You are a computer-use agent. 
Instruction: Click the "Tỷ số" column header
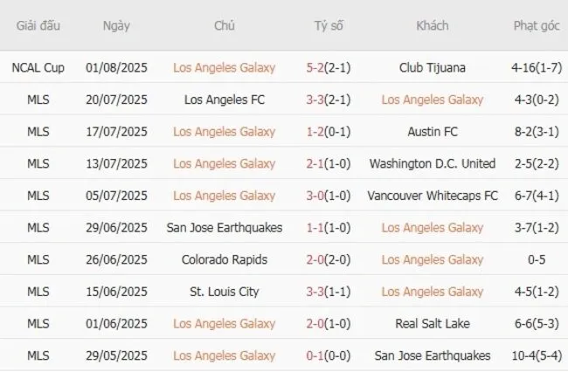point(329,25)
